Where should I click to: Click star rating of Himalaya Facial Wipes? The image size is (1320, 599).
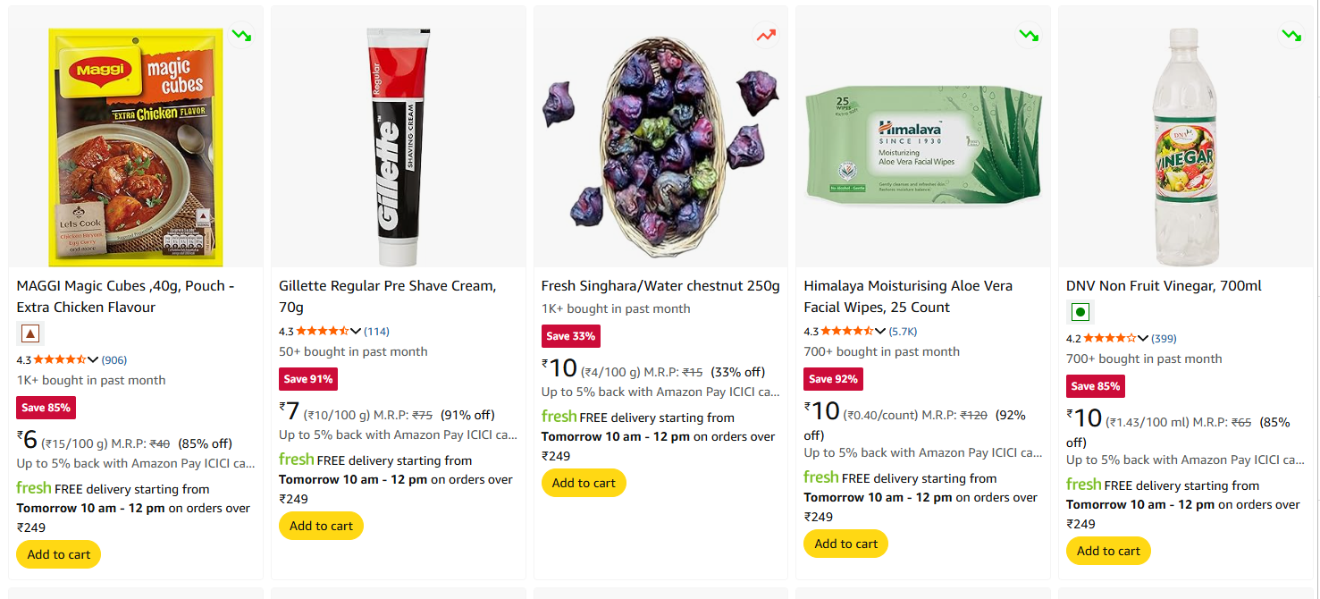point(847,332)
